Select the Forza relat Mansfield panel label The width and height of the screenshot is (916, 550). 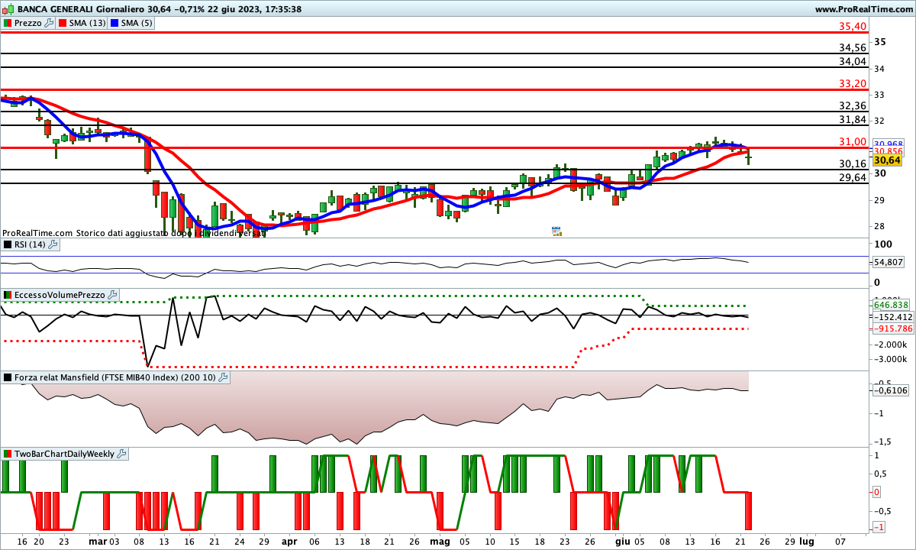click(x=115, y=377)
